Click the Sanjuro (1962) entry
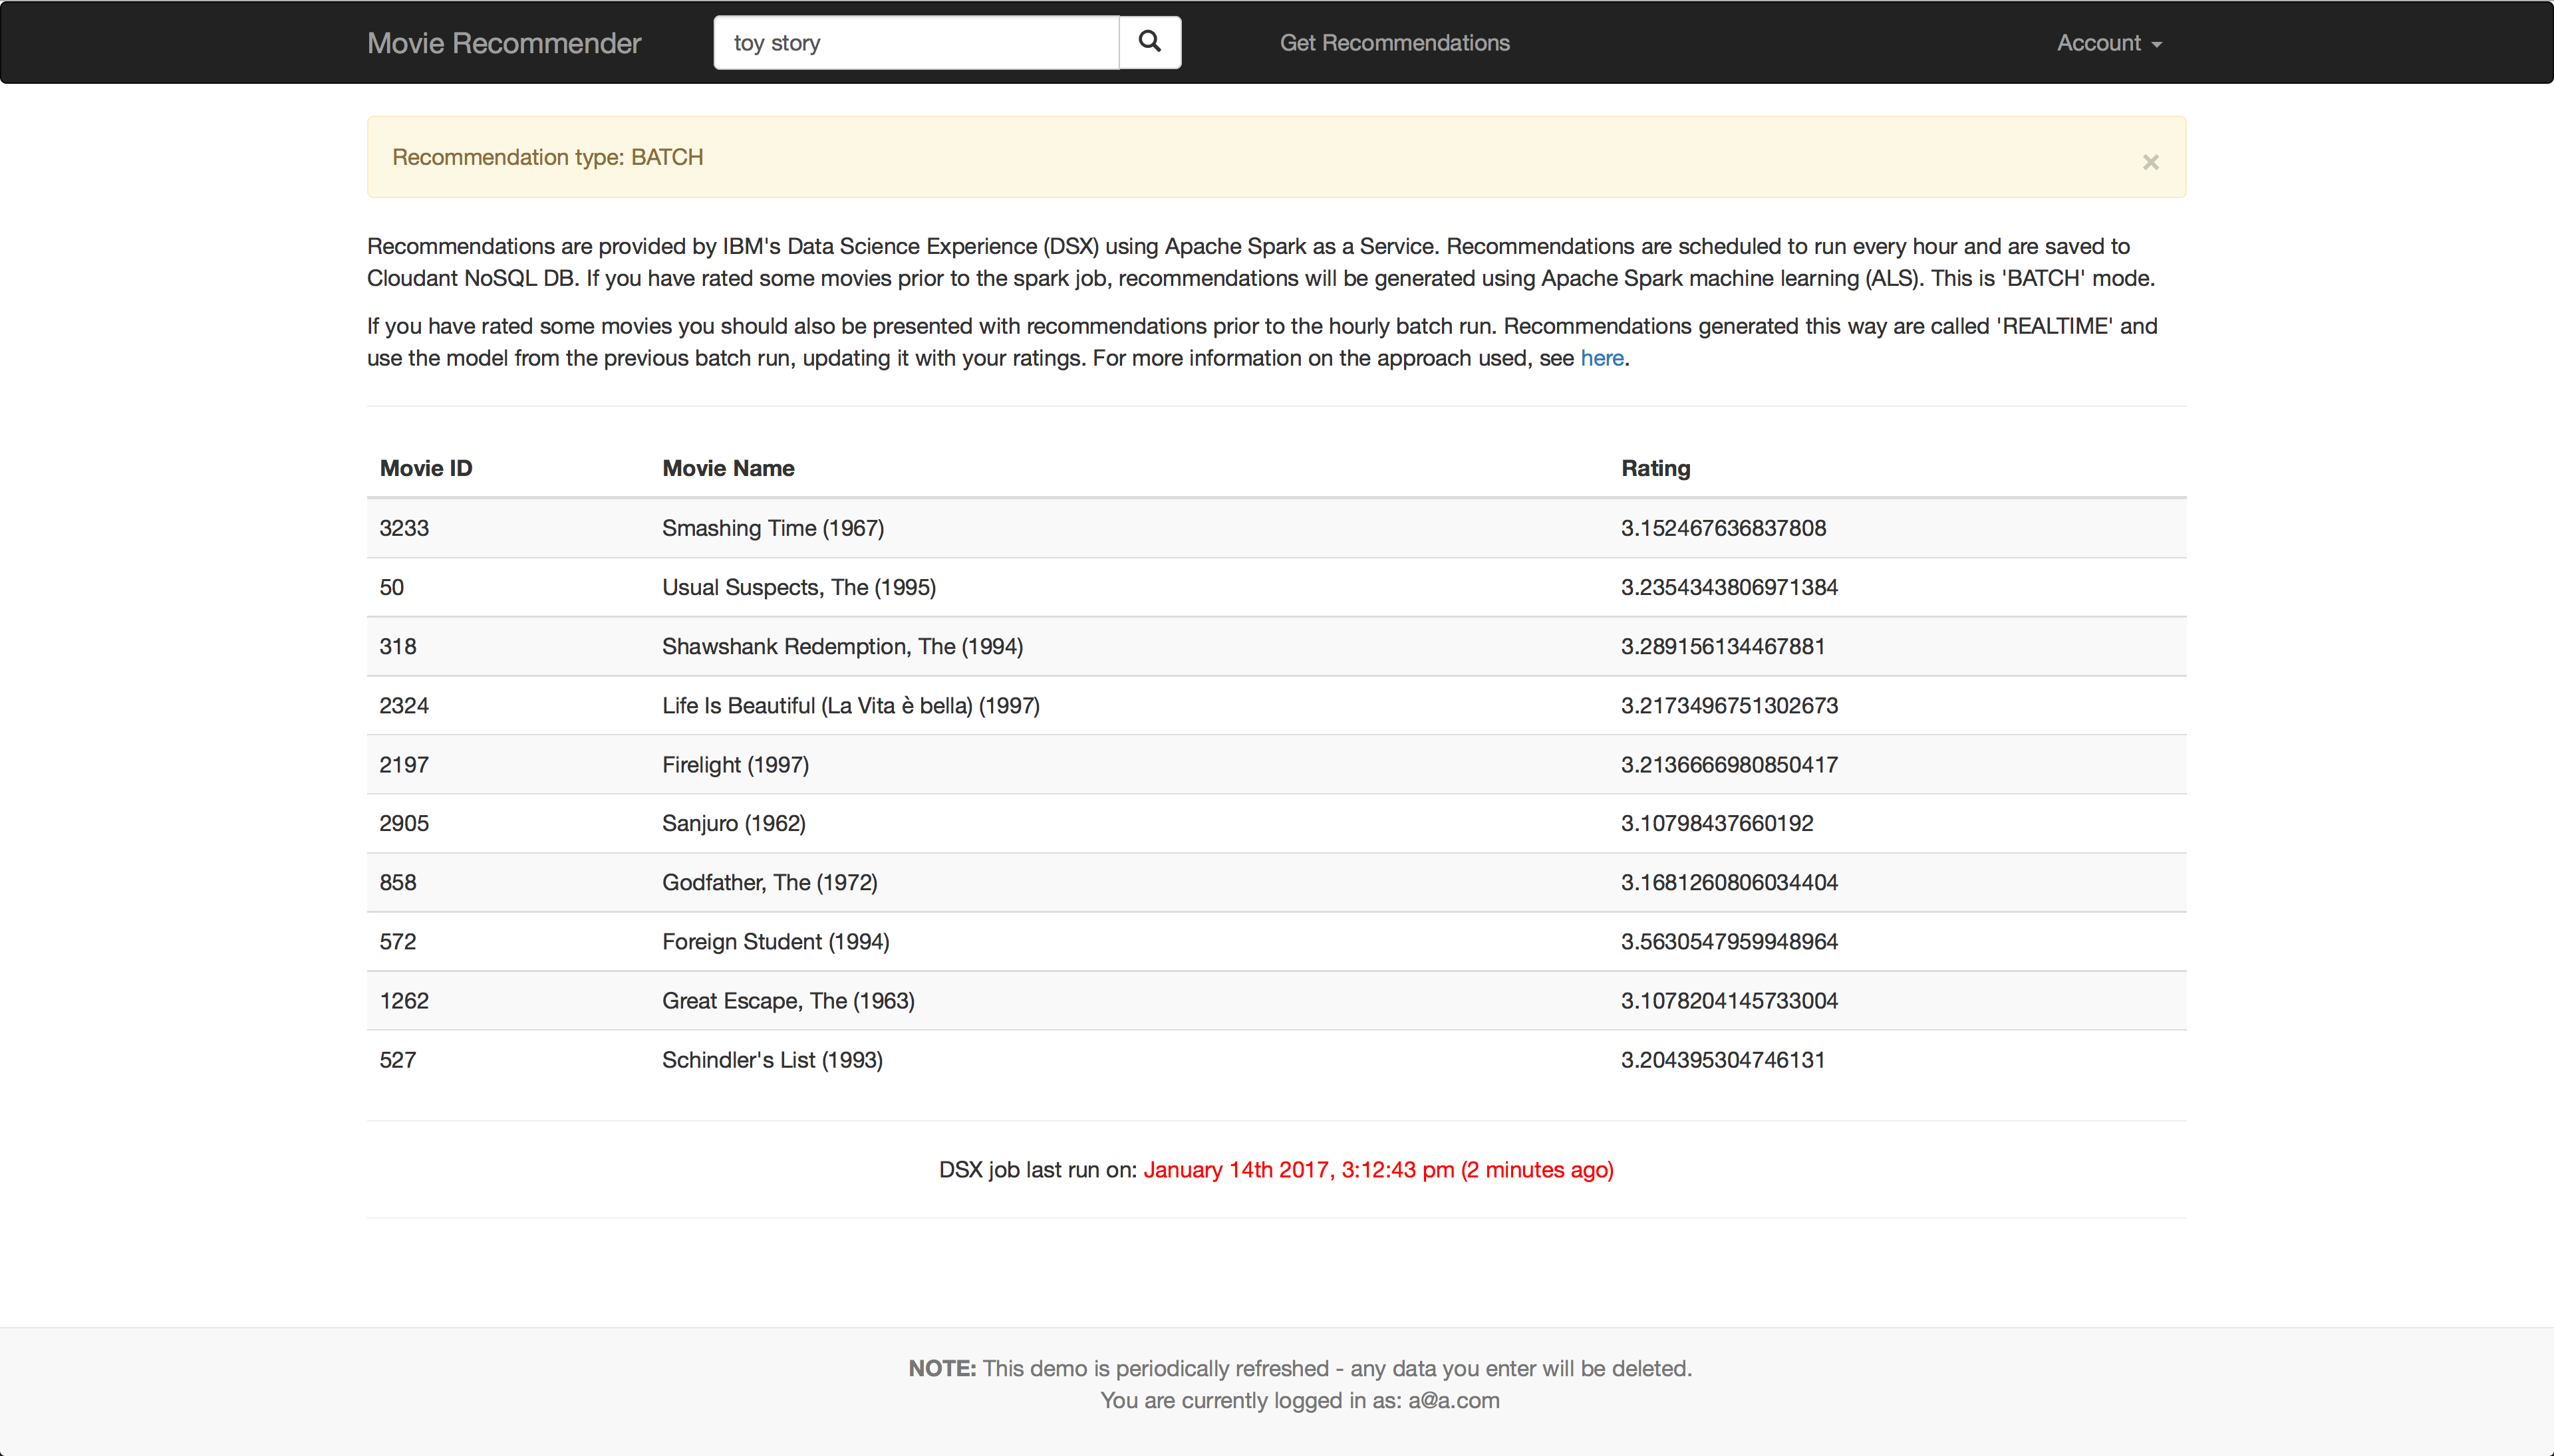This screenshot has width=2554, height=1456. click(734, 823)
